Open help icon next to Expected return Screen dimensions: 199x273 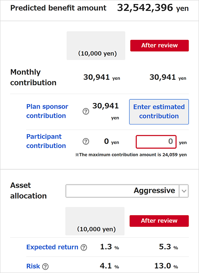click(84, 247)
